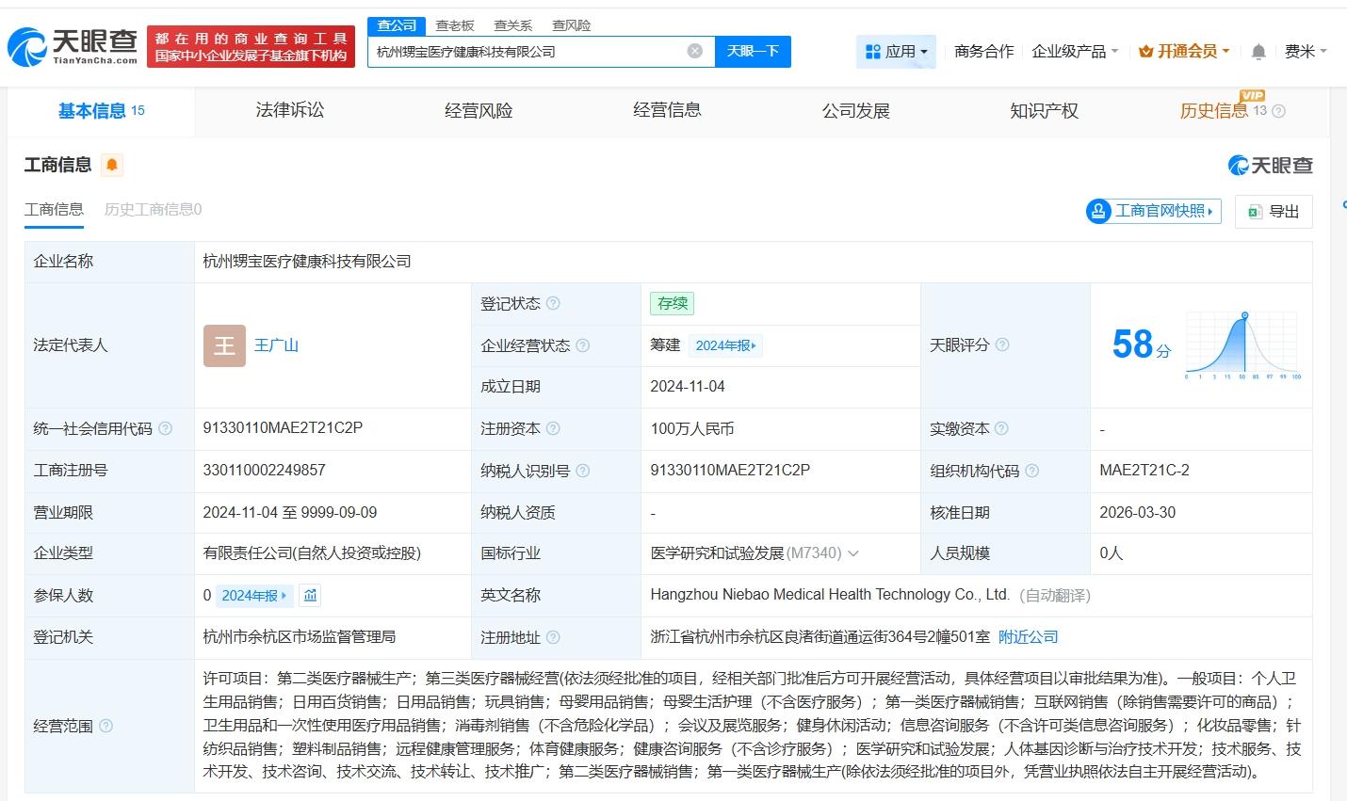Click the orange alert bell beside 工商信息
1347x801 pixels.
[112, 166]
